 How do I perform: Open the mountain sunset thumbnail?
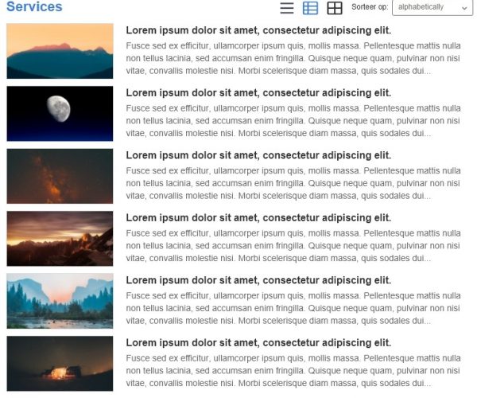[60, 51]
